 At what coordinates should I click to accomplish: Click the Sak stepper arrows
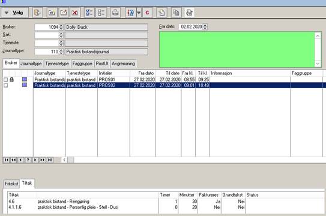tap(61, 35)
